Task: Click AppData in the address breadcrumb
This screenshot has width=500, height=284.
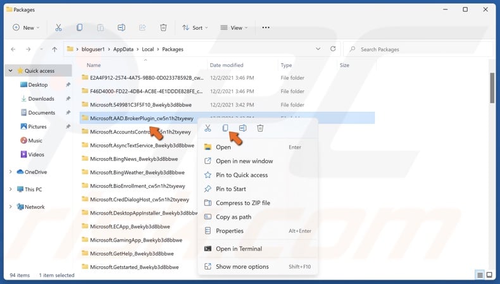Action: (123, 49)
